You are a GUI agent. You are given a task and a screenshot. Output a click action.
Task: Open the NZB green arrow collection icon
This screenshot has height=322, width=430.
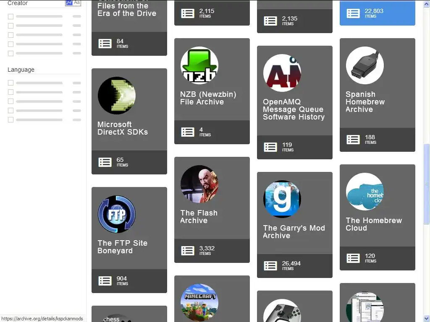(199, 65)
